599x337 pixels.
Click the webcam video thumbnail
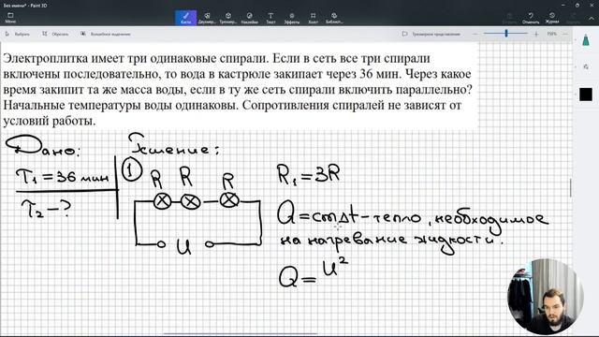[x=545, y=297]
